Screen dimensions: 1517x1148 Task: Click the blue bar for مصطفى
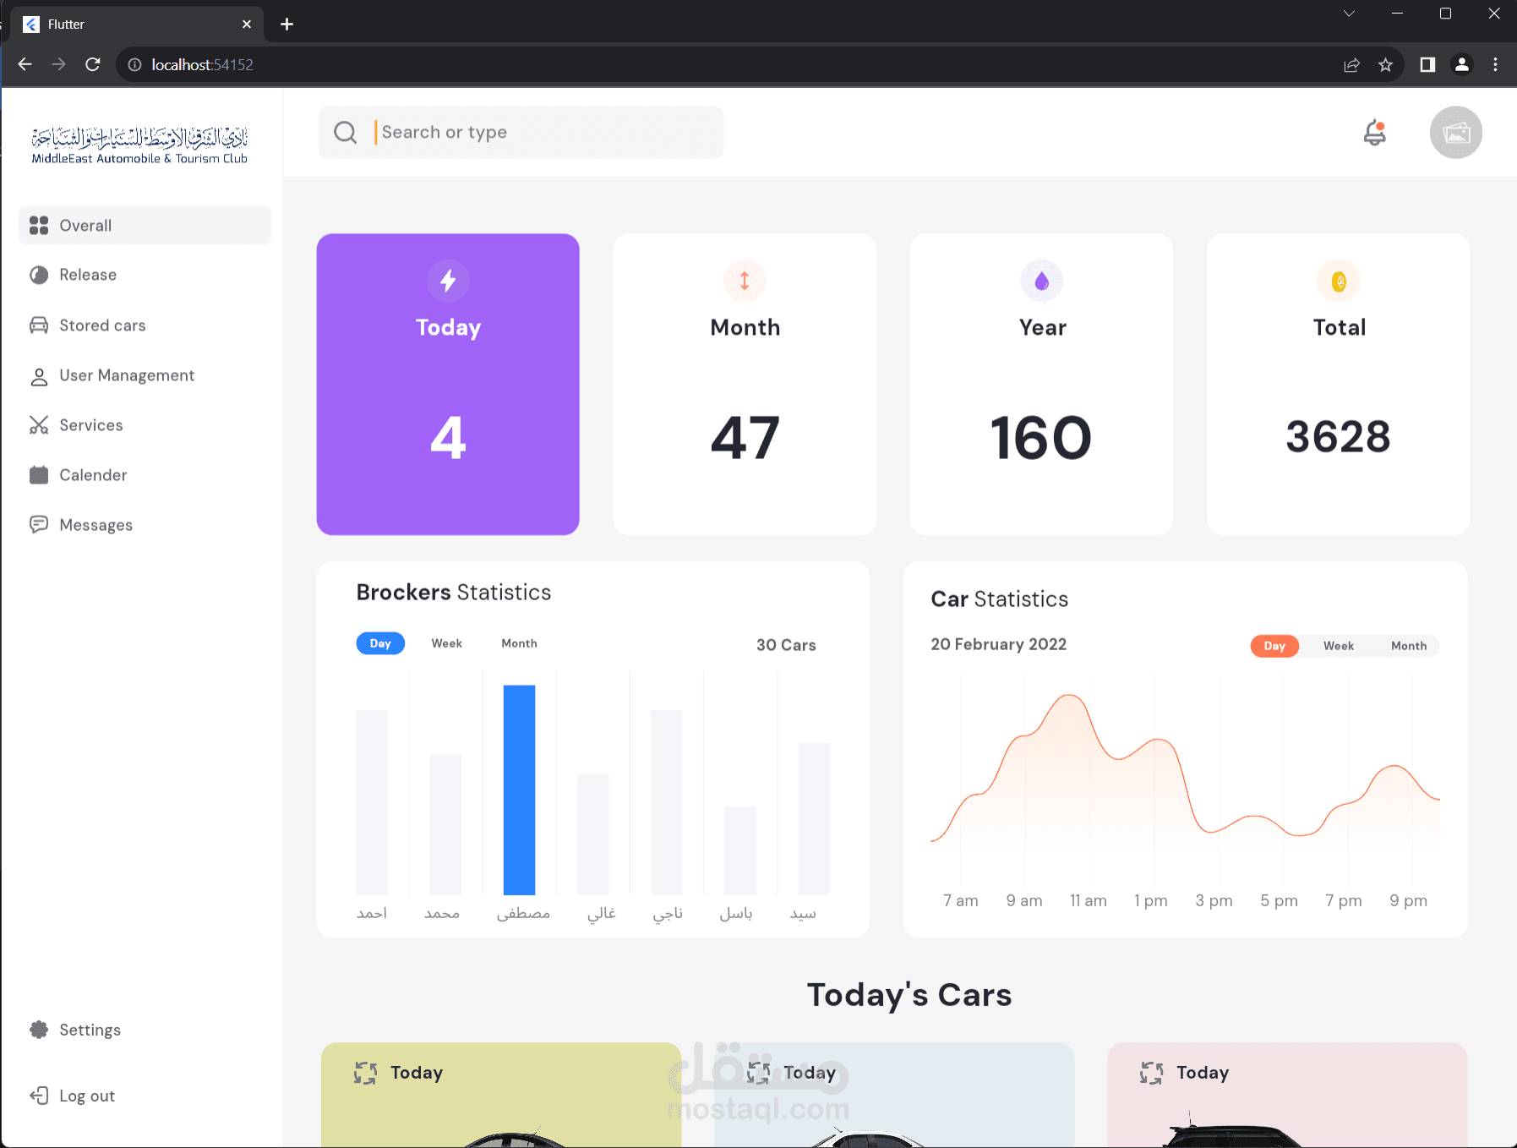519,790
